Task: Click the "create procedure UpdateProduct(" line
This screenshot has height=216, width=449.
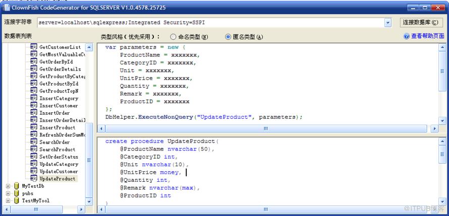Action: (x=162, y=141)
